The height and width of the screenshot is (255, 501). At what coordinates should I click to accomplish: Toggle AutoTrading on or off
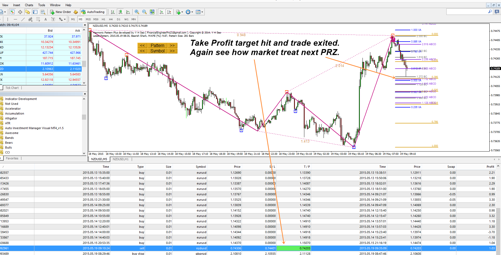coord(93,12)
